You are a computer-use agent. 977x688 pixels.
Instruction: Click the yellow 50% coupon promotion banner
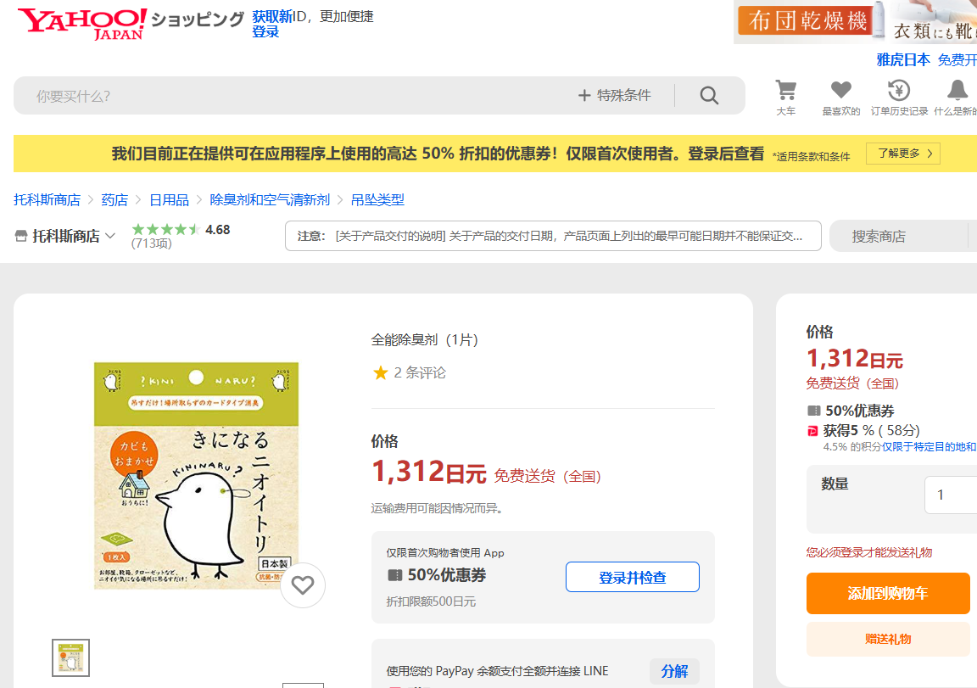[495, 154]
